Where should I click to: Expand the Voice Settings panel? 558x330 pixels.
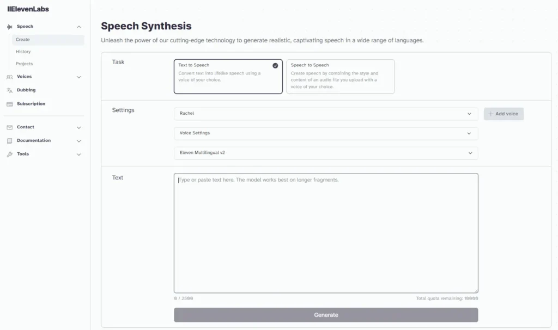325,133
